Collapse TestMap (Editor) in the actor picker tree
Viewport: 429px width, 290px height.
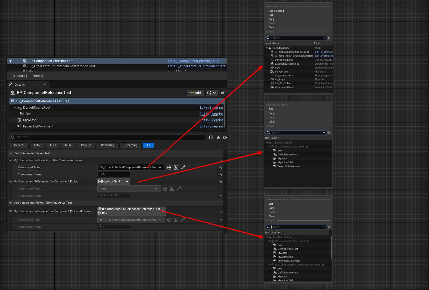coord(267,48)
